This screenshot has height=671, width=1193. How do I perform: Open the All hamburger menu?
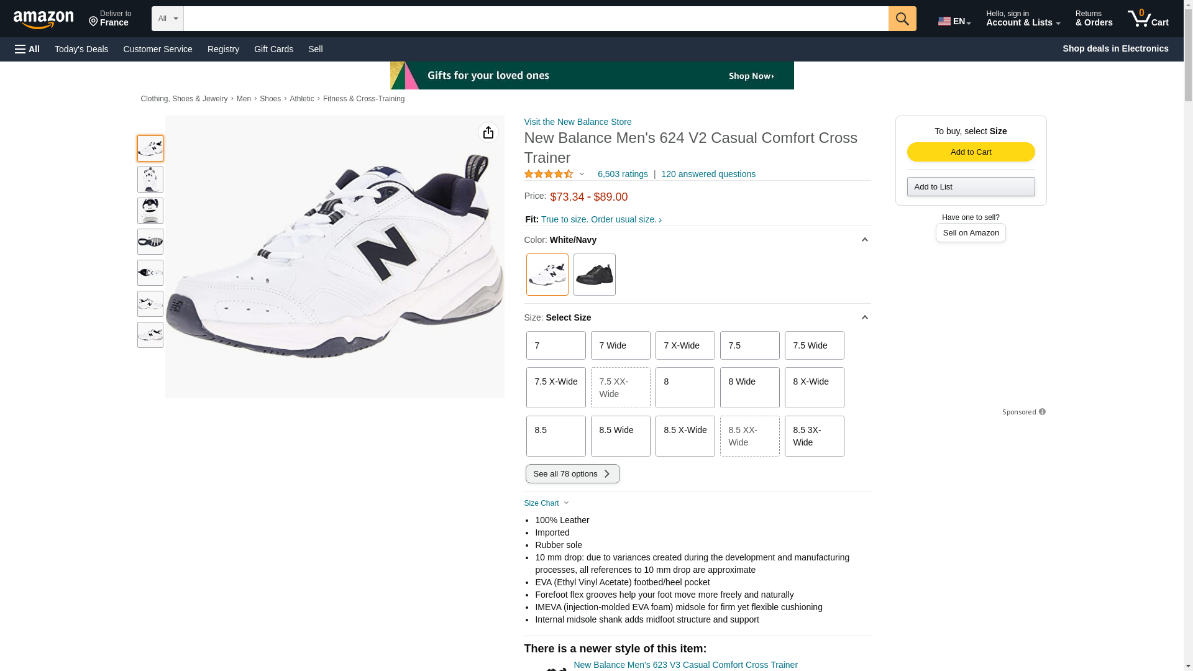27,49
